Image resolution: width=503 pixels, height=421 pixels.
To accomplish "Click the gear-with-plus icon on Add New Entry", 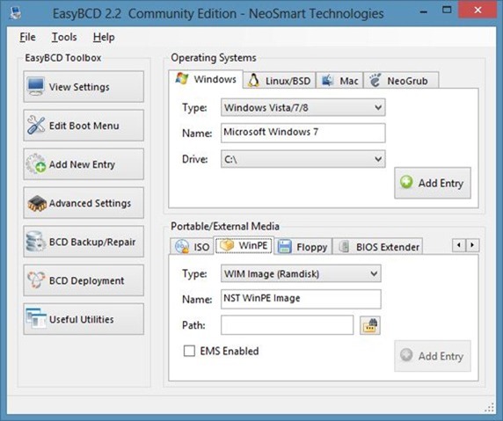I will [x=36, y=163].
